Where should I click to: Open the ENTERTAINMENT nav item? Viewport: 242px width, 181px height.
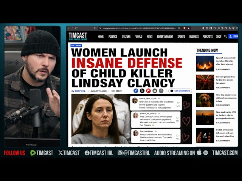[x=165, y=37]
